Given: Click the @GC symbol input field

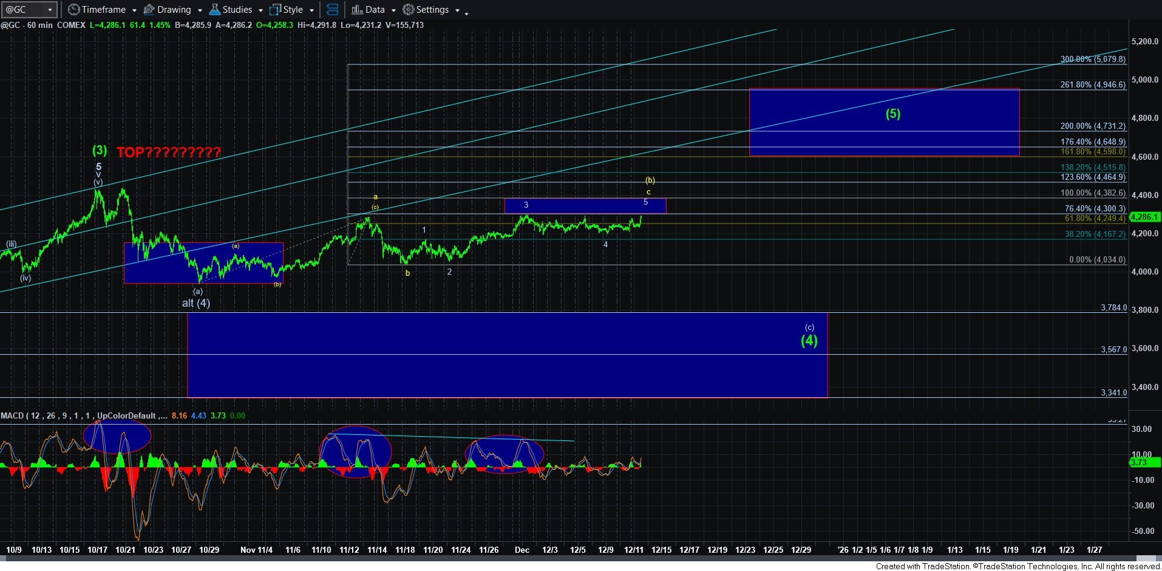Looking at the screenshot, I should point(23,10).
